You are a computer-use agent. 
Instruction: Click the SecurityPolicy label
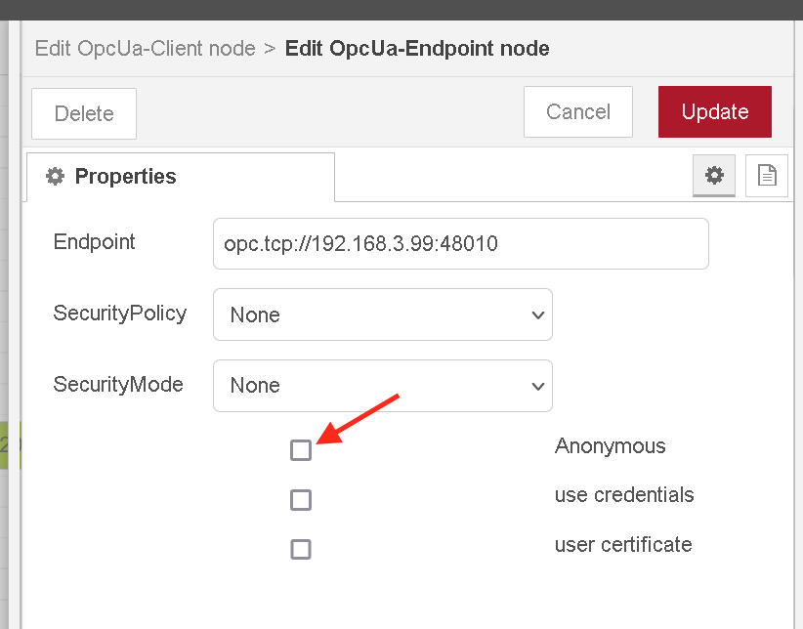120,313
